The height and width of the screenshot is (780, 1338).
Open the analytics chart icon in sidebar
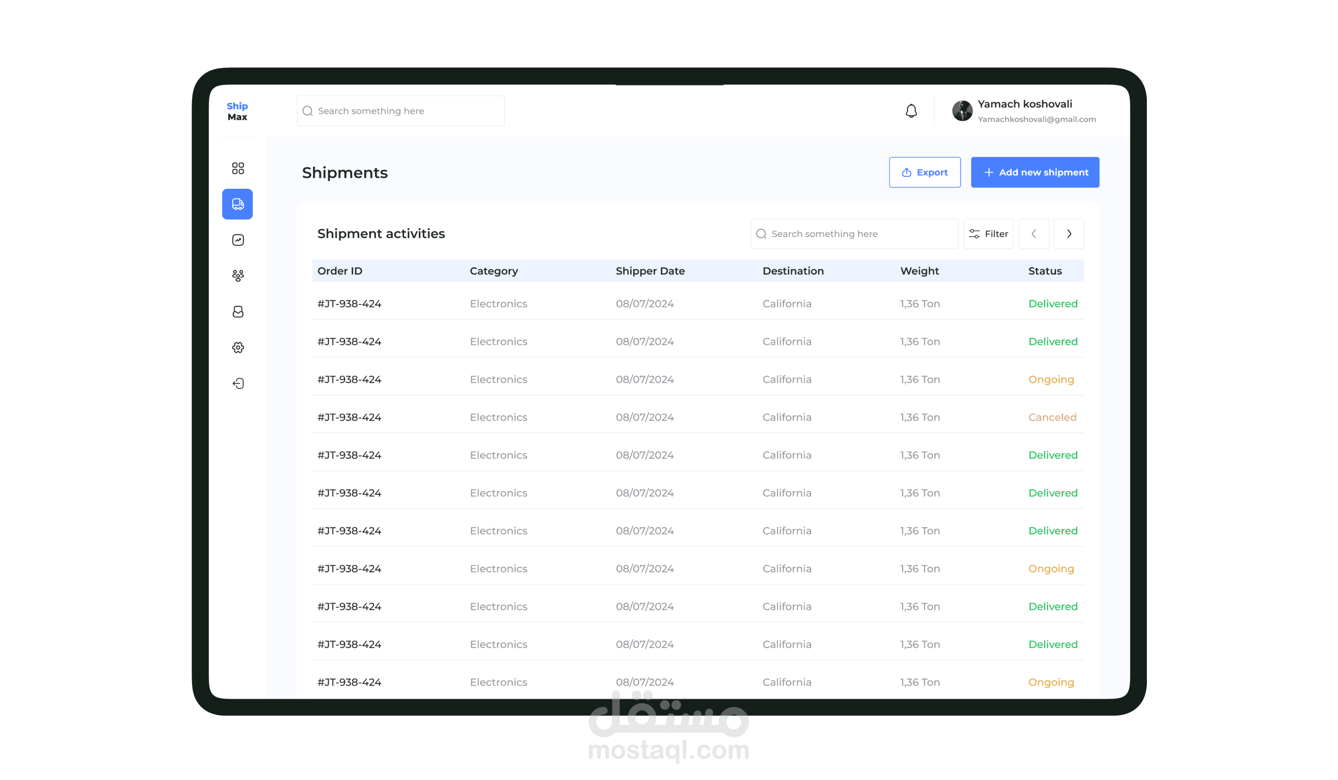[x=238, y=240]
